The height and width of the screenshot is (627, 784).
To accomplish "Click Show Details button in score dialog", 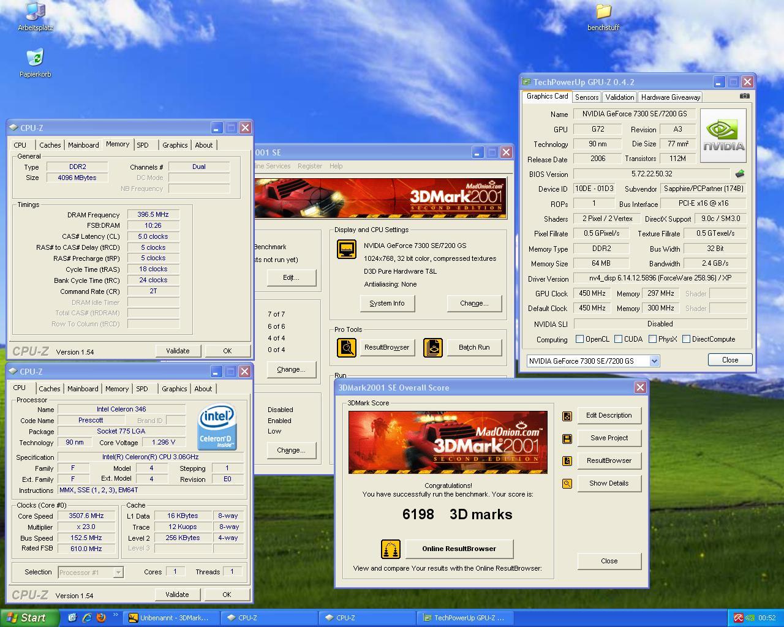I will point(609,484).
